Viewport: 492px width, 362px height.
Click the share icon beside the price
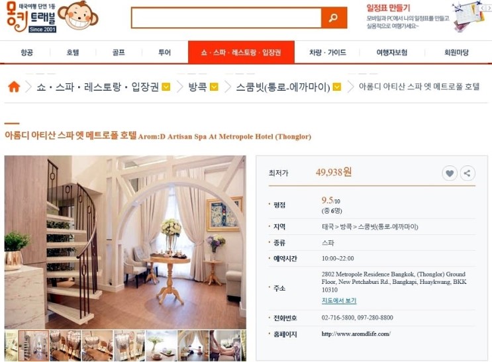467,173
